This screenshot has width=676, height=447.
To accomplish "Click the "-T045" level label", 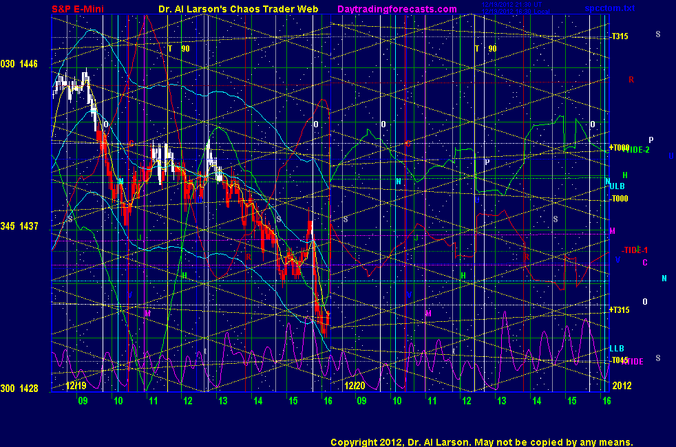I will [619, 360].
